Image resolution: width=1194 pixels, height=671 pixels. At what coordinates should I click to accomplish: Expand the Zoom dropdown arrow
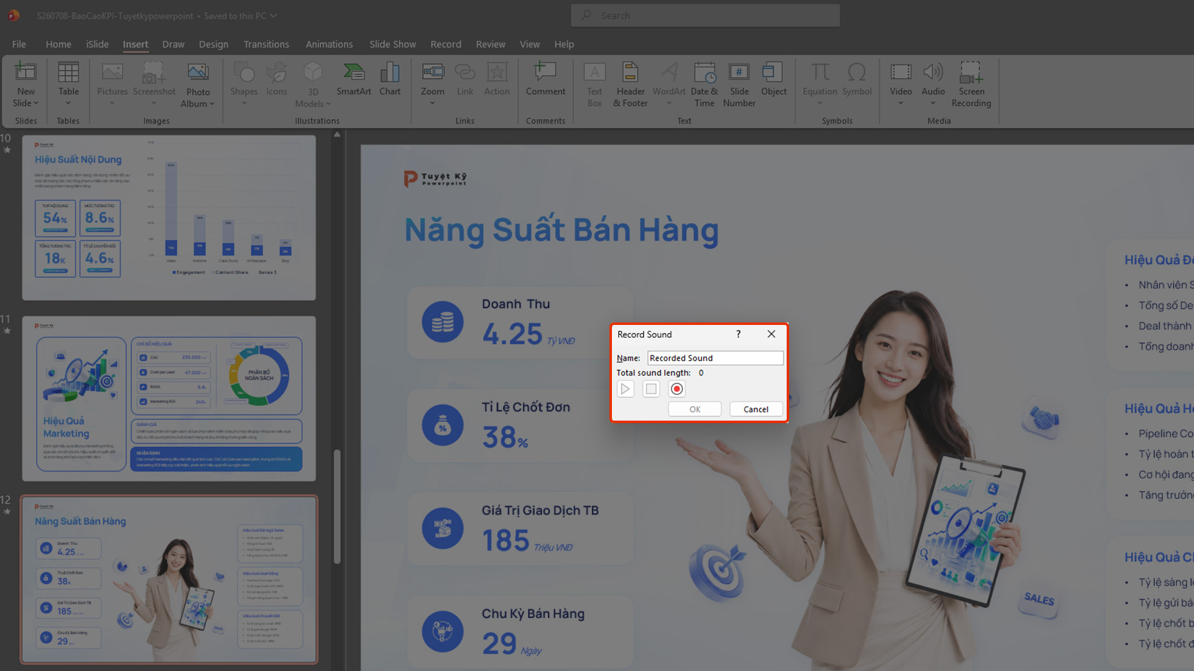[433, 103]
